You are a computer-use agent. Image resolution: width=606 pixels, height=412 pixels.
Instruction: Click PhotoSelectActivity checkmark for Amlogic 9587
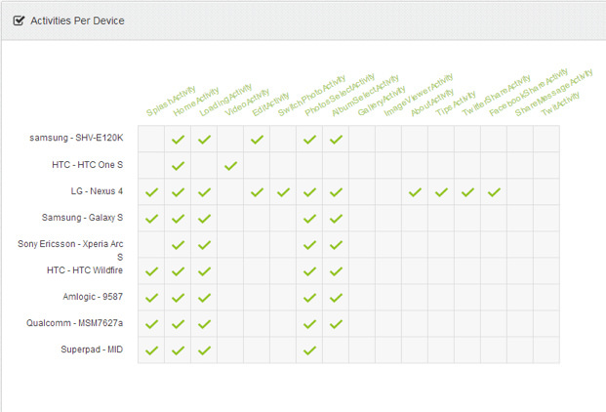tap(309, 297)
